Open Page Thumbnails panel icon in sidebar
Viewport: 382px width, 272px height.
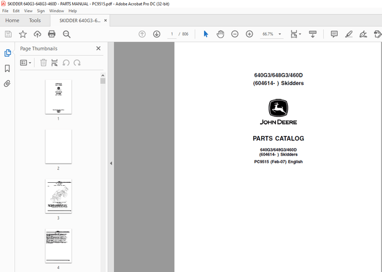pyautogui.click(x=7, y=53)
